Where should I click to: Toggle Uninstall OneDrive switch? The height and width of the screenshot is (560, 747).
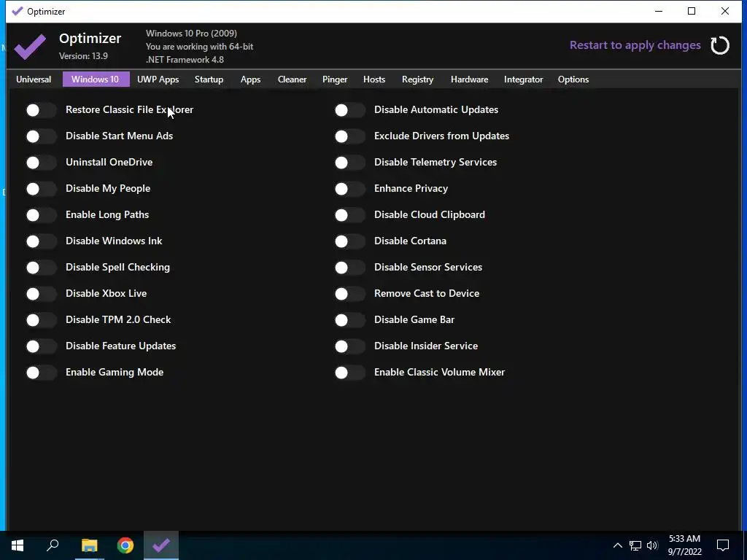pos(41,163)
